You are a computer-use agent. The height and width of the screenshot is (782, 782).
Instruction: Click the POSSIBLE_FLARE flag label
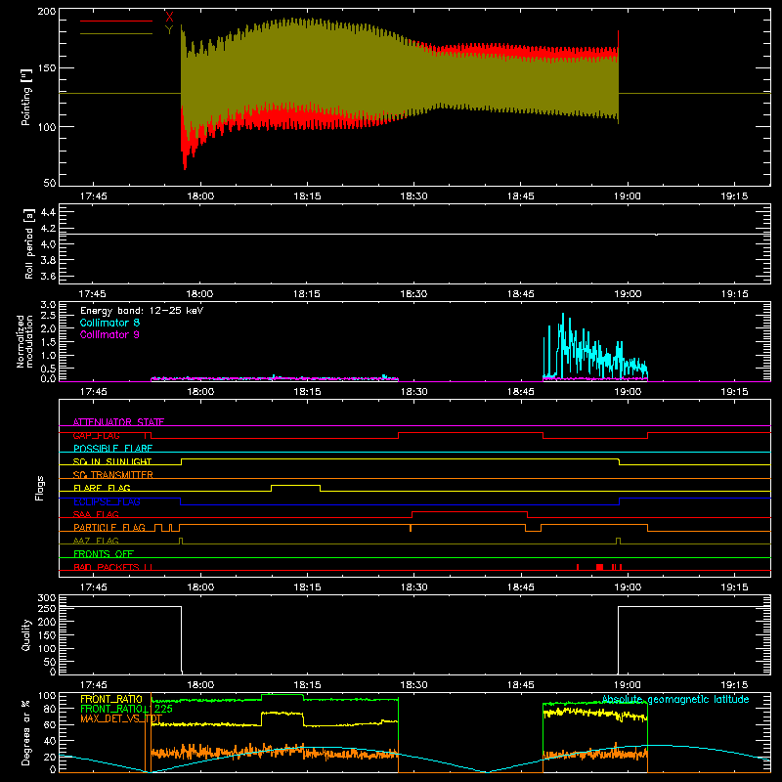pos(112,449)
